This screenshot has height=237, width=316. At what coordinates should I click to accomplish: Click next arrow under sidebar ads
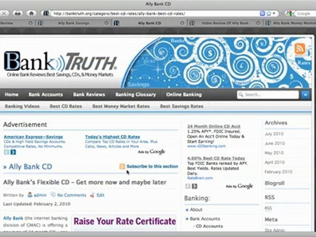point(195,186)
